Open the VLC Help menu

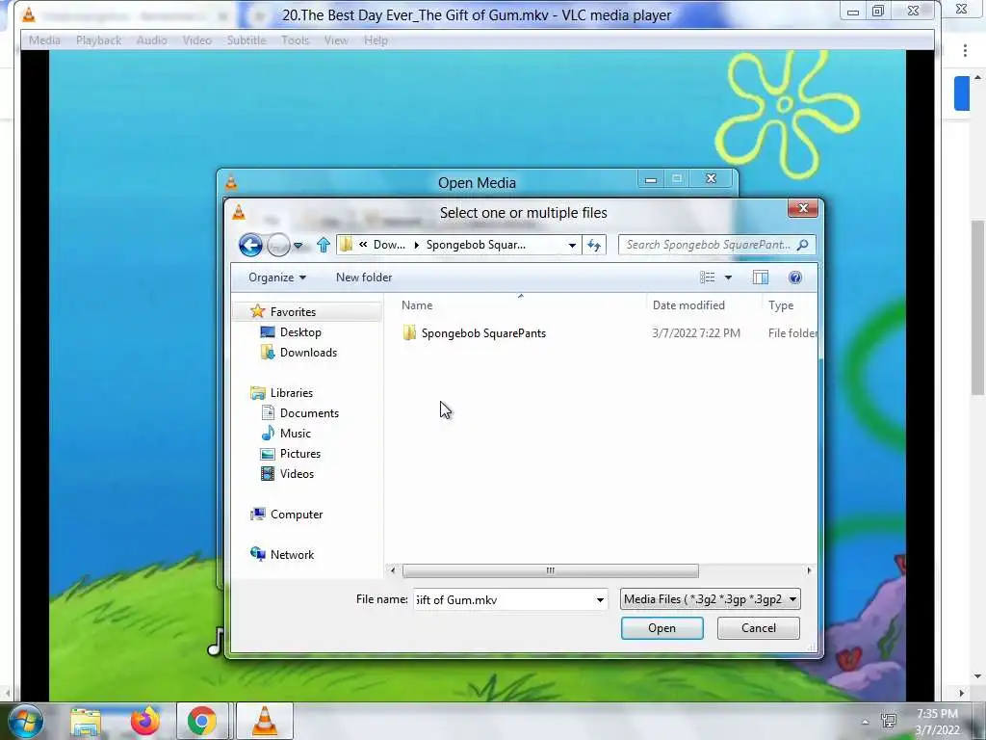coord(376,40)
